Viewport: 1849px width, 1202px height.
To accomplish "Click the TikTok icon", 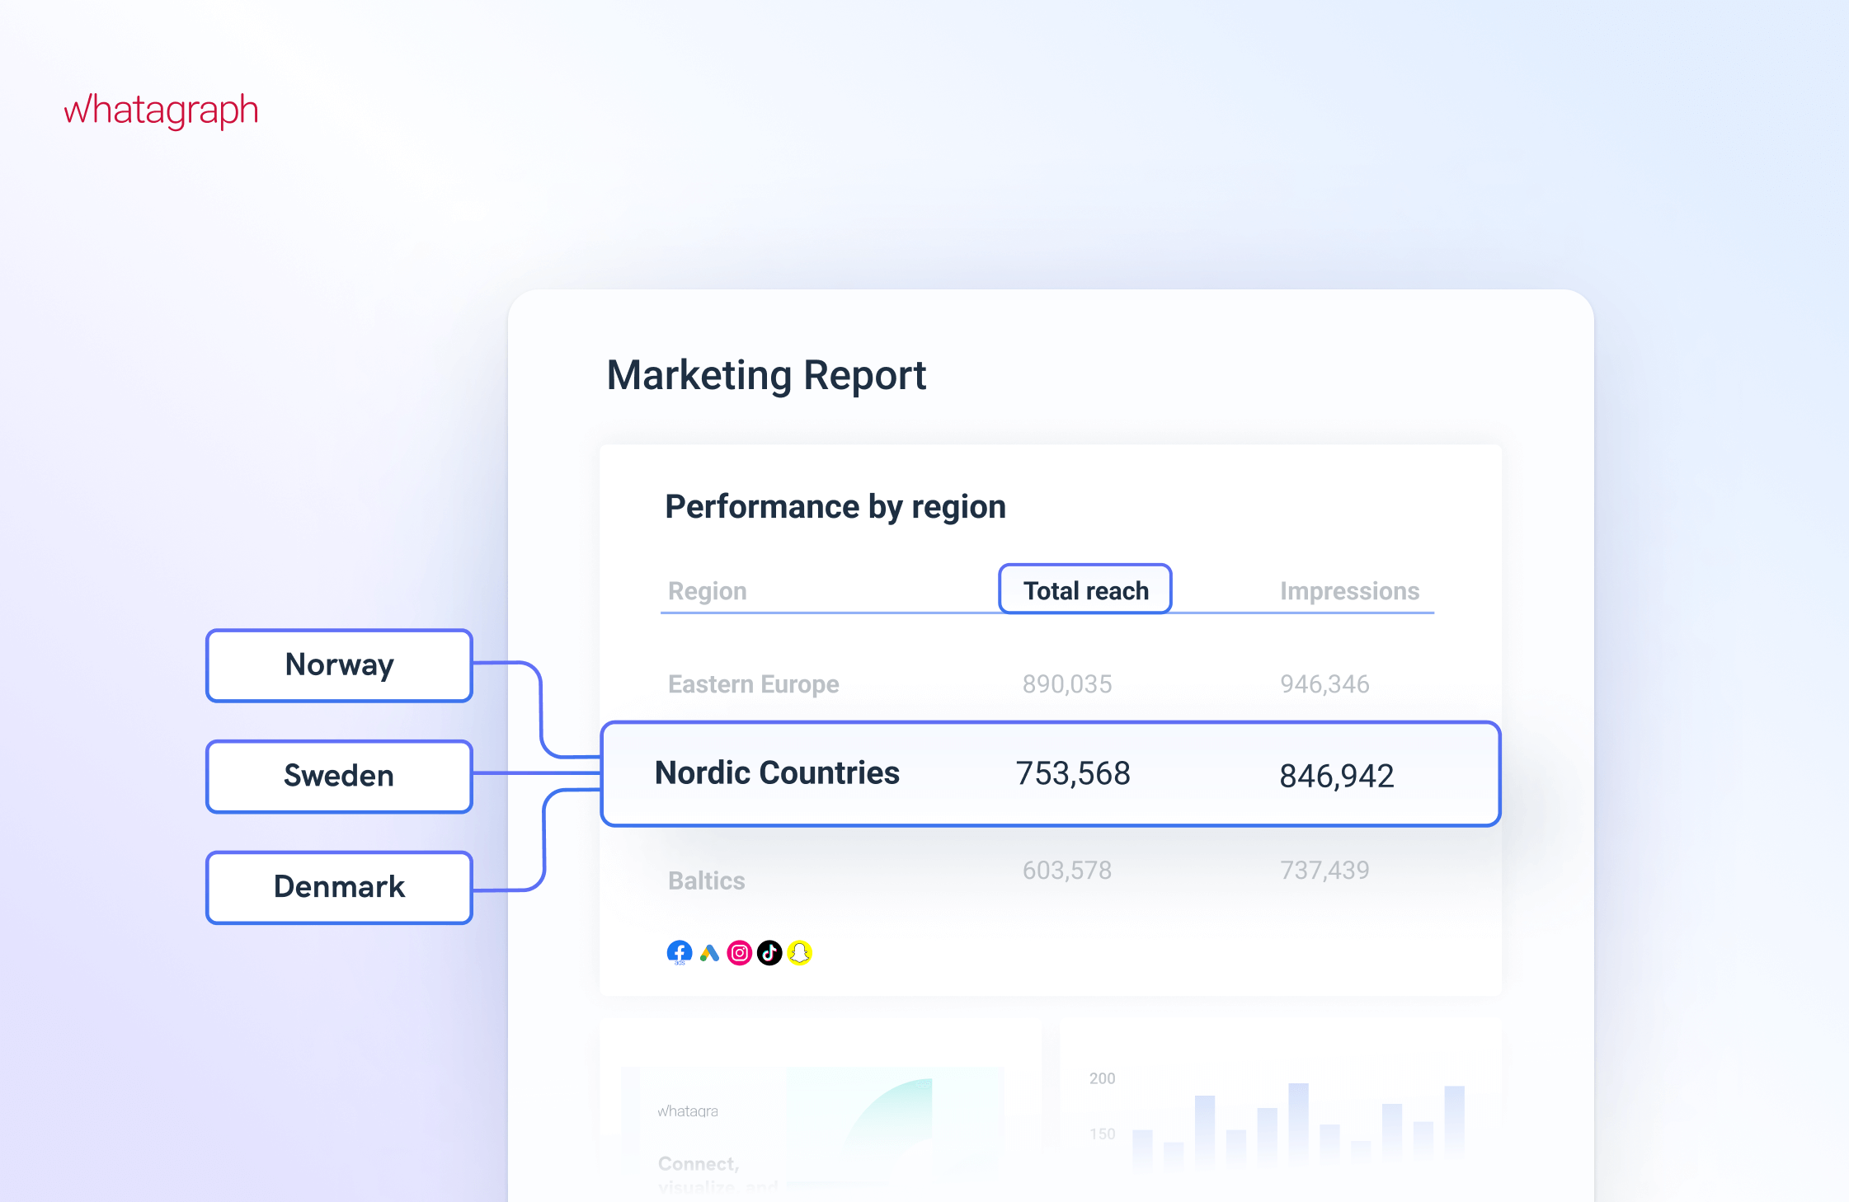I will click(769, 953).
